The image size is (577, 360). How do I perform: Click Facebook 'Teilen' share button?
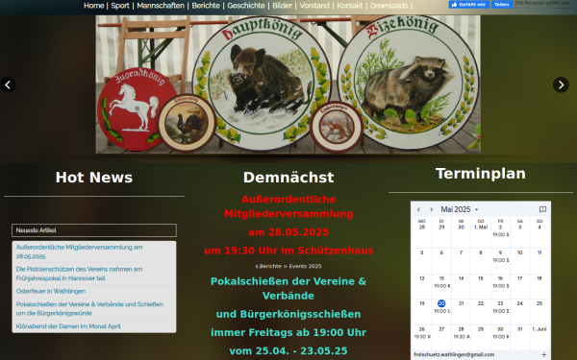(502, 5)
